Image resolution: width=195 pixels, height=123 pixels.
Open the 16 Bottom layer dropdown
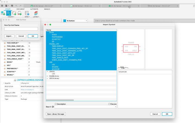pyautogui.click(x=75, y=21)
